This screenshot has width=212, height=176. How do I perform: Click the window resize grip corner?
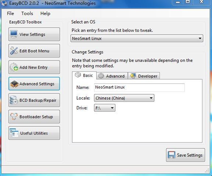pyautogui.click(x=207, y=171)
